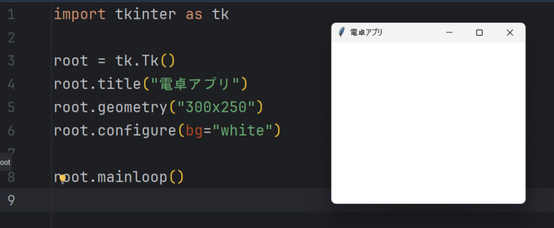Click the "300x250" geometry string
The width and height of the screenshot is (554, 228).
pyautogui.click(x=216, y=108)
